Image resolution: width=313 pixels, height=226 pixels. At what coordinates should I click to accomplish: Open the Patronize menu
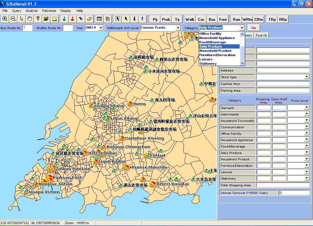coord(49,11)
